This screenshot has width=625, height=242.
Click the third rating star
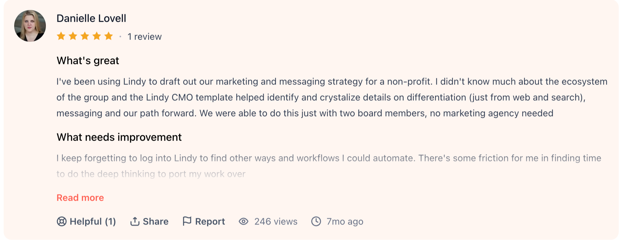click(85, 36)
